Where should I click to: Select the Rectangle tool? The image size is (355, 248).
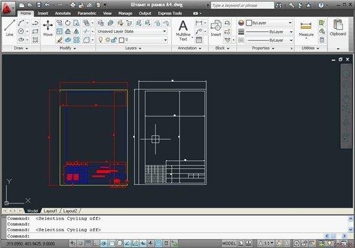coord(35,32)
